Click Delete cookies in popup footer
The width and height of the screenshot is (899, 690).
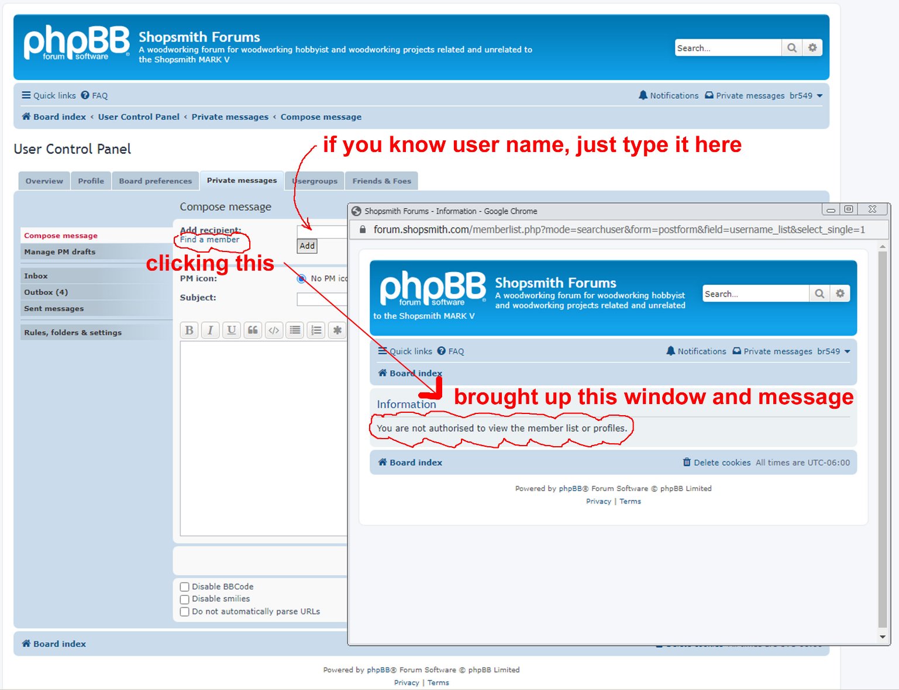pyautogui.click(x=717, y=463)
